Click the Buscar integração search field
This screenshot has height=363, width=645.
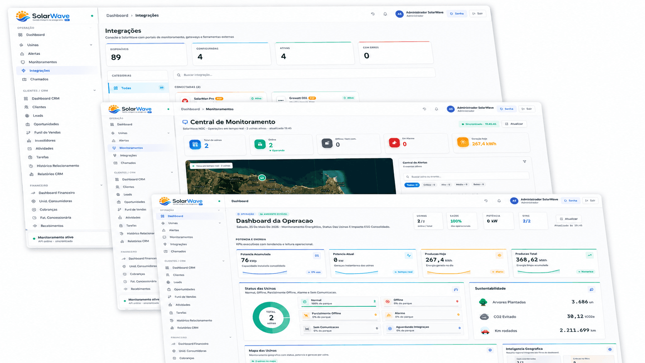point(304,73)
